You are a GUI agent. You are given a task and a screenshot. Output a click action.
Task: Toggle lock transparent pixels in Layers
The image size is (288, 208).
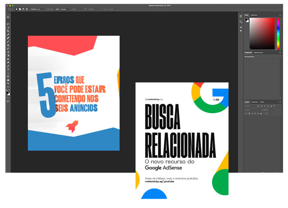[x=249, y=114]
